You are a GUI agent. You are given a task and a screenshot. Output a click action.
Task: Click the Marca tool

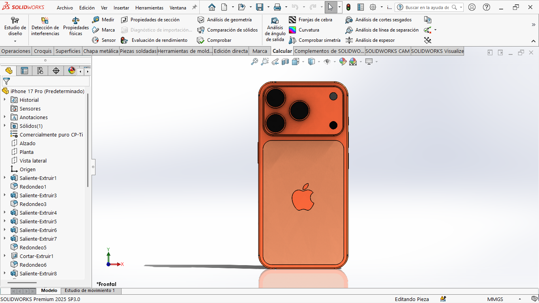tap(103, 30)
